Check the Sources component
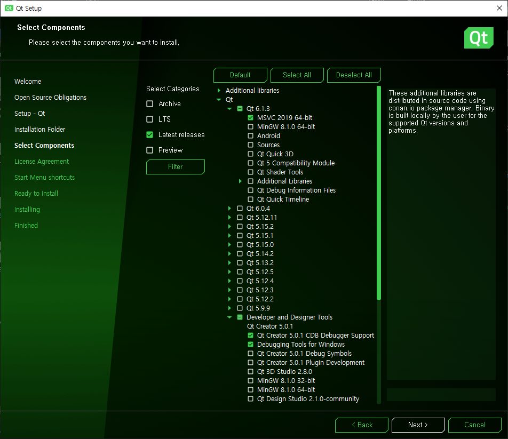The image size is (508, 439). [x=250, y=145]
